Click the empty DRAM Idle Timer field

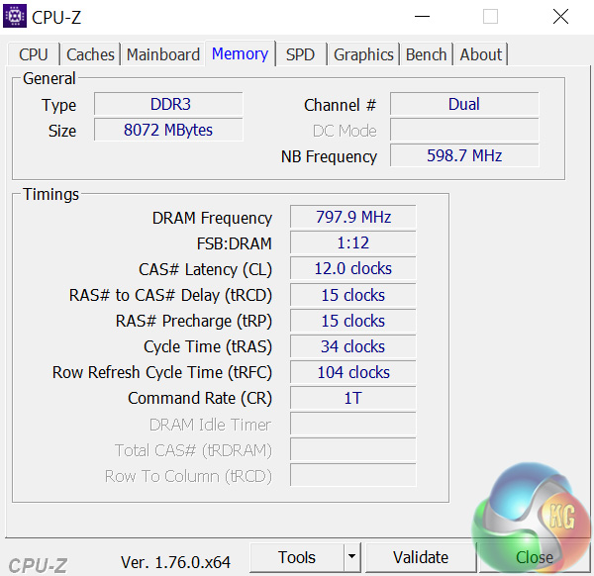353,424
